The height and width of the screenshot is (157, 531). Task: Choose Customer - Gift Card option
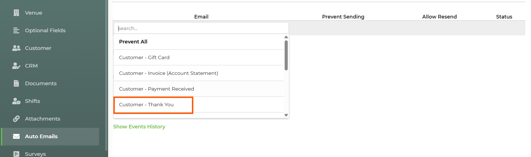(x=198, y=57)
